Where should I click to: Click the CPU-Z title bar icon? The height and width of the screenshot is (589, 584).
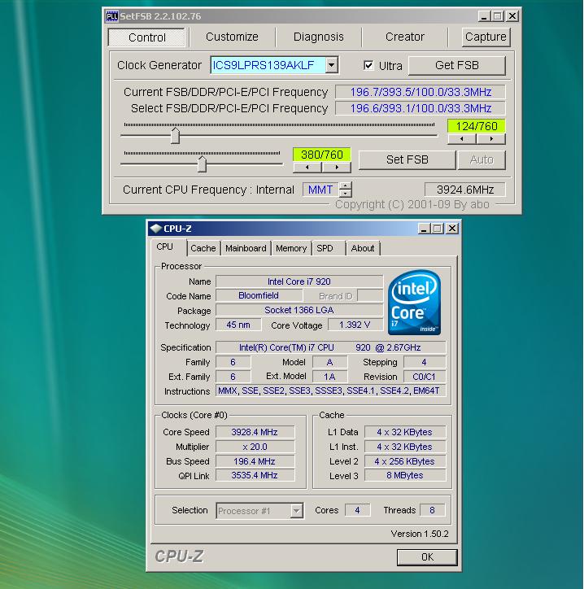coord(155,228)
